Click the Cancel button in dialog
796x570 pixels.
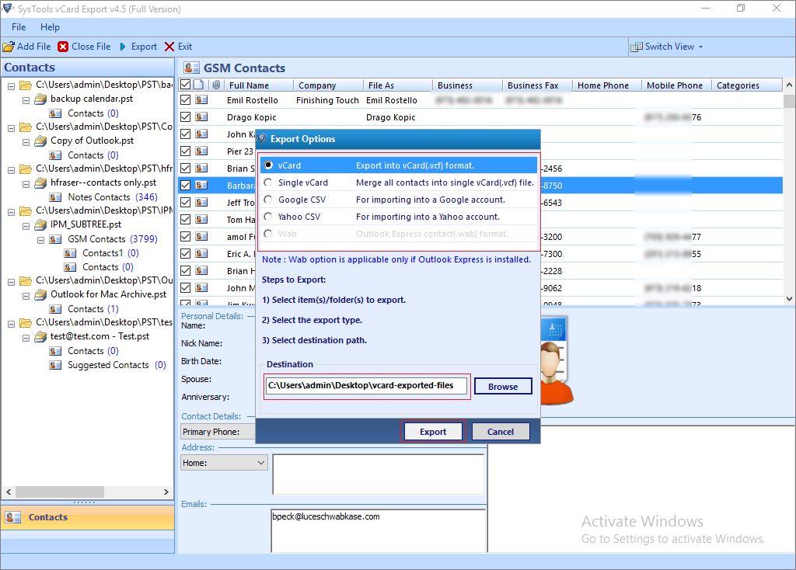(x=501, y=432)
